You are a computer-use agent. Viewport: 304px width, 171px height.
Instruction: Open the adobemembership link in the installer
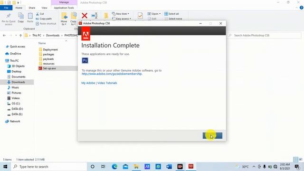112,74
